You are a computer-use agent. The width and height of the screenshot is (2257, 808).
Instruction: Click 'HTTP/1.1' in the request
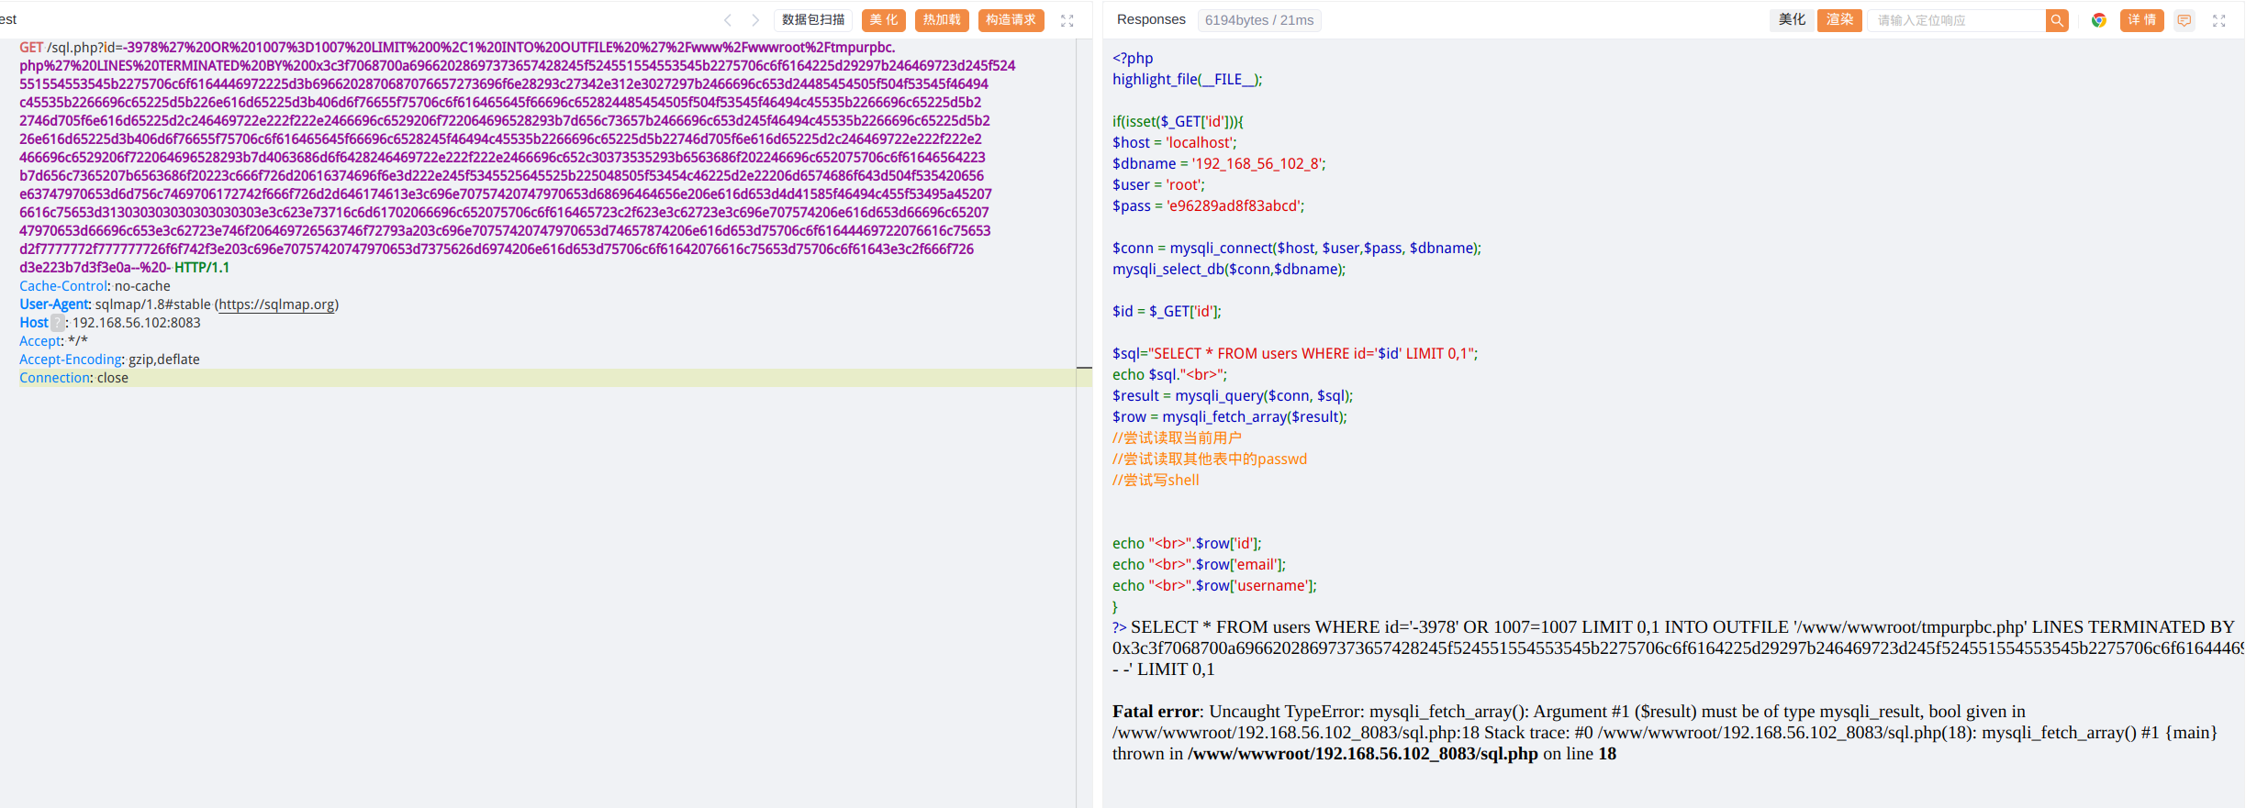click(x=202, y=268)
